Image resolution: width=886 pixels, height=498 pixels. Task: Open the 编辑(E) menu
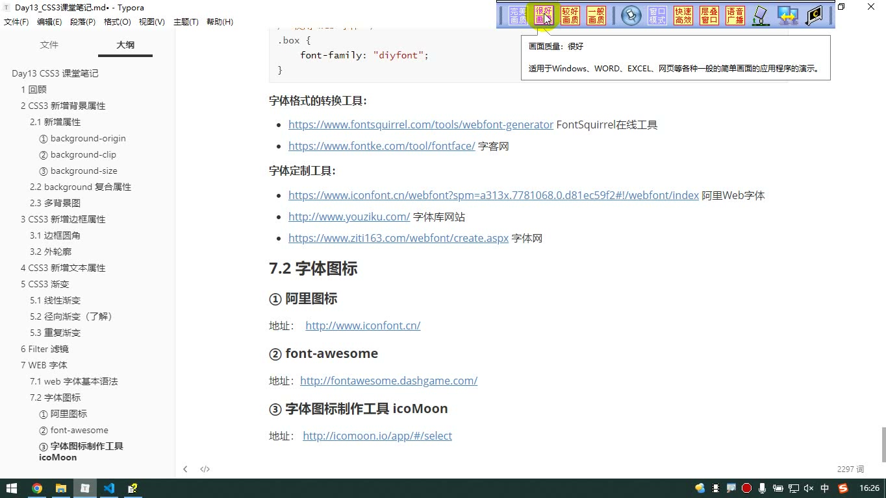49,21
